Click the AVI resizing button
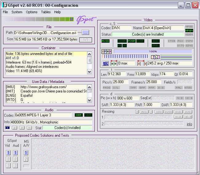This screenshot has width=200, height=175. 144,112
